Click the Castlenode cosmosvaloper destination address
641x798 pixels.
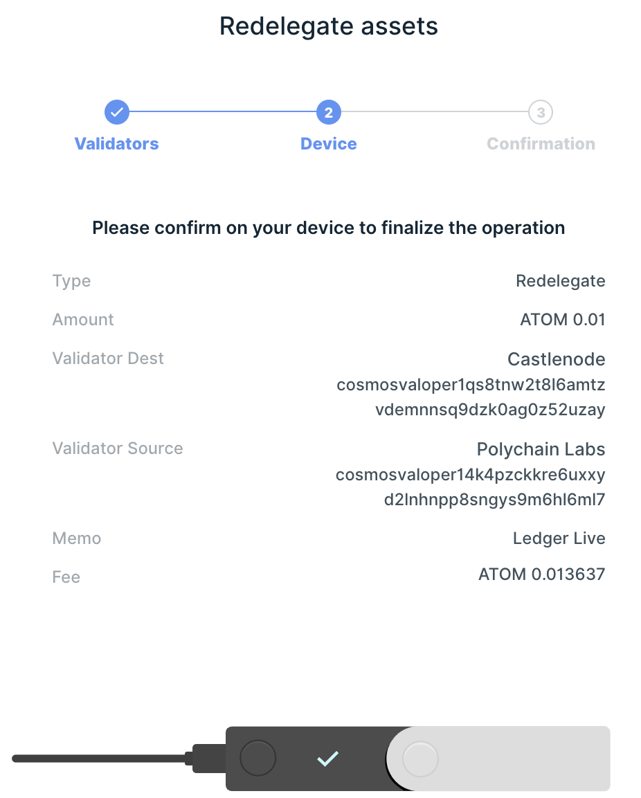(471, 397)
